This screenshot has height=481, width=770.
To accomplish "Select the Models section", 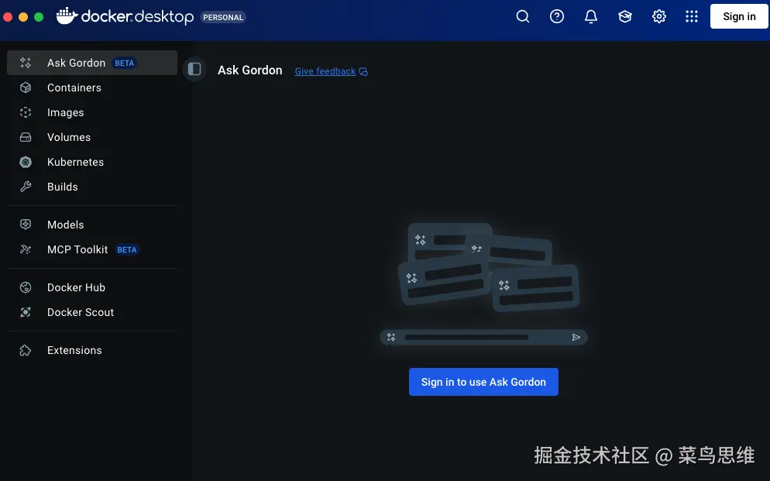I will coord(64,225).
